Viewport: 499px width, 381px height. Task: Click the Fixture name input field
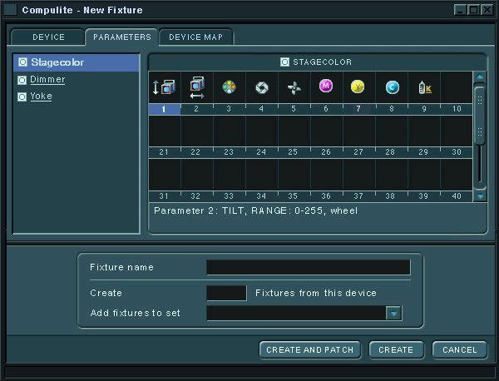point(308,267)
